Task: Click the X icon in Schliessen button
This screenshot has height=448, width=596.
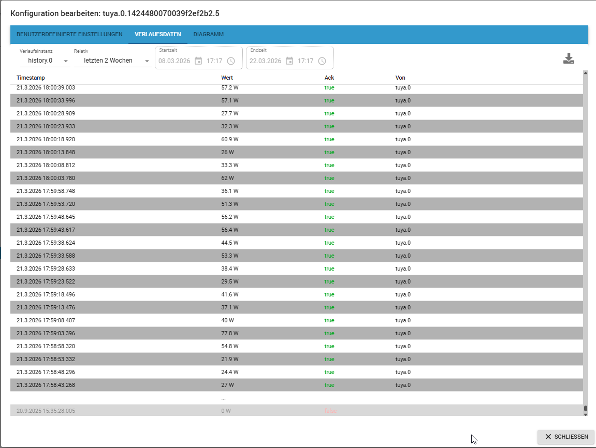Action: pos(548,437)
